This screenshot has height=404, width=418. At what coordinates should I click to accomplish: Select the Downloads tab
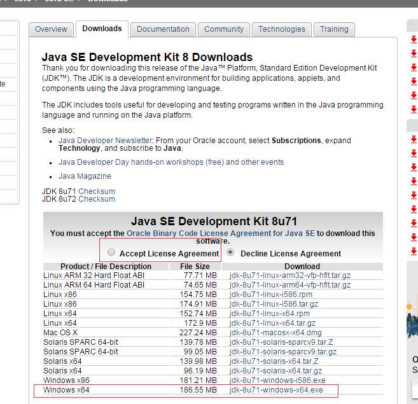102,29
